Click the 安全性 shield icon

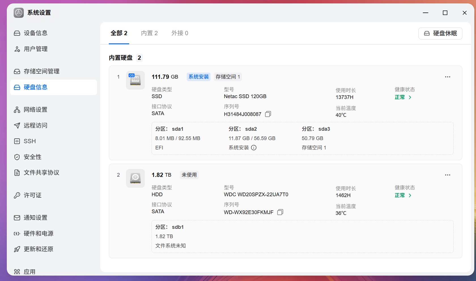point(17,157)
